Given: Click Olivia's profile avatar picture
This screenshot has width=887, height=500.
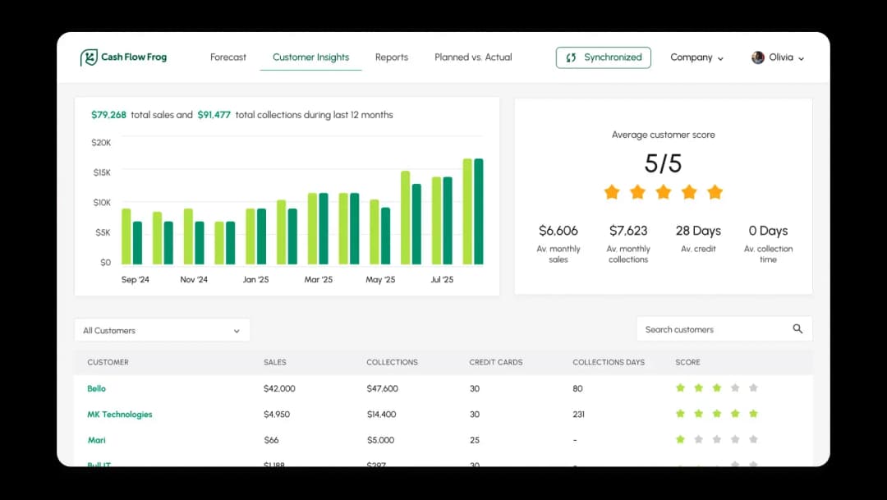Looking at the screenshot, I should [757, 57].
